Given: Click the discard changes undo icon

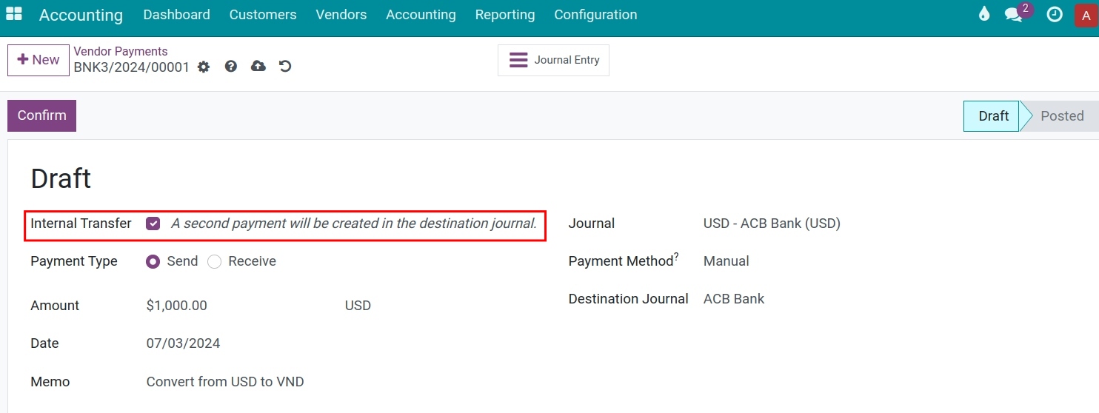Looking at the screenshot, I should point(285,67).
